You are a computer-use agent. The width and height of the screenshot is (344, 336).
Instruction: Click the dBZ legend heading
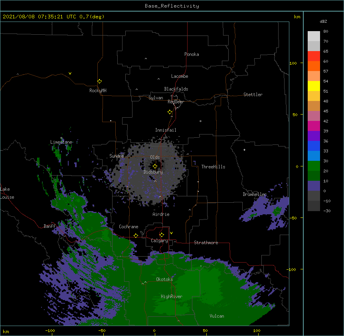[x=323, y=22]
